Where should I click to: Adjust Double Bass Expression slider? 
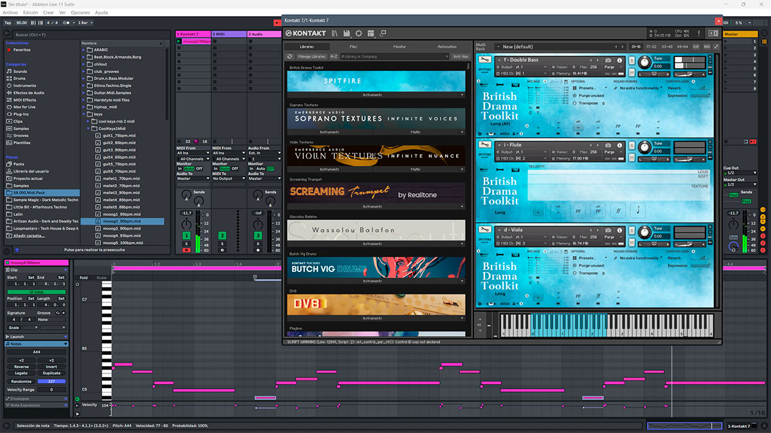[700, 96]
